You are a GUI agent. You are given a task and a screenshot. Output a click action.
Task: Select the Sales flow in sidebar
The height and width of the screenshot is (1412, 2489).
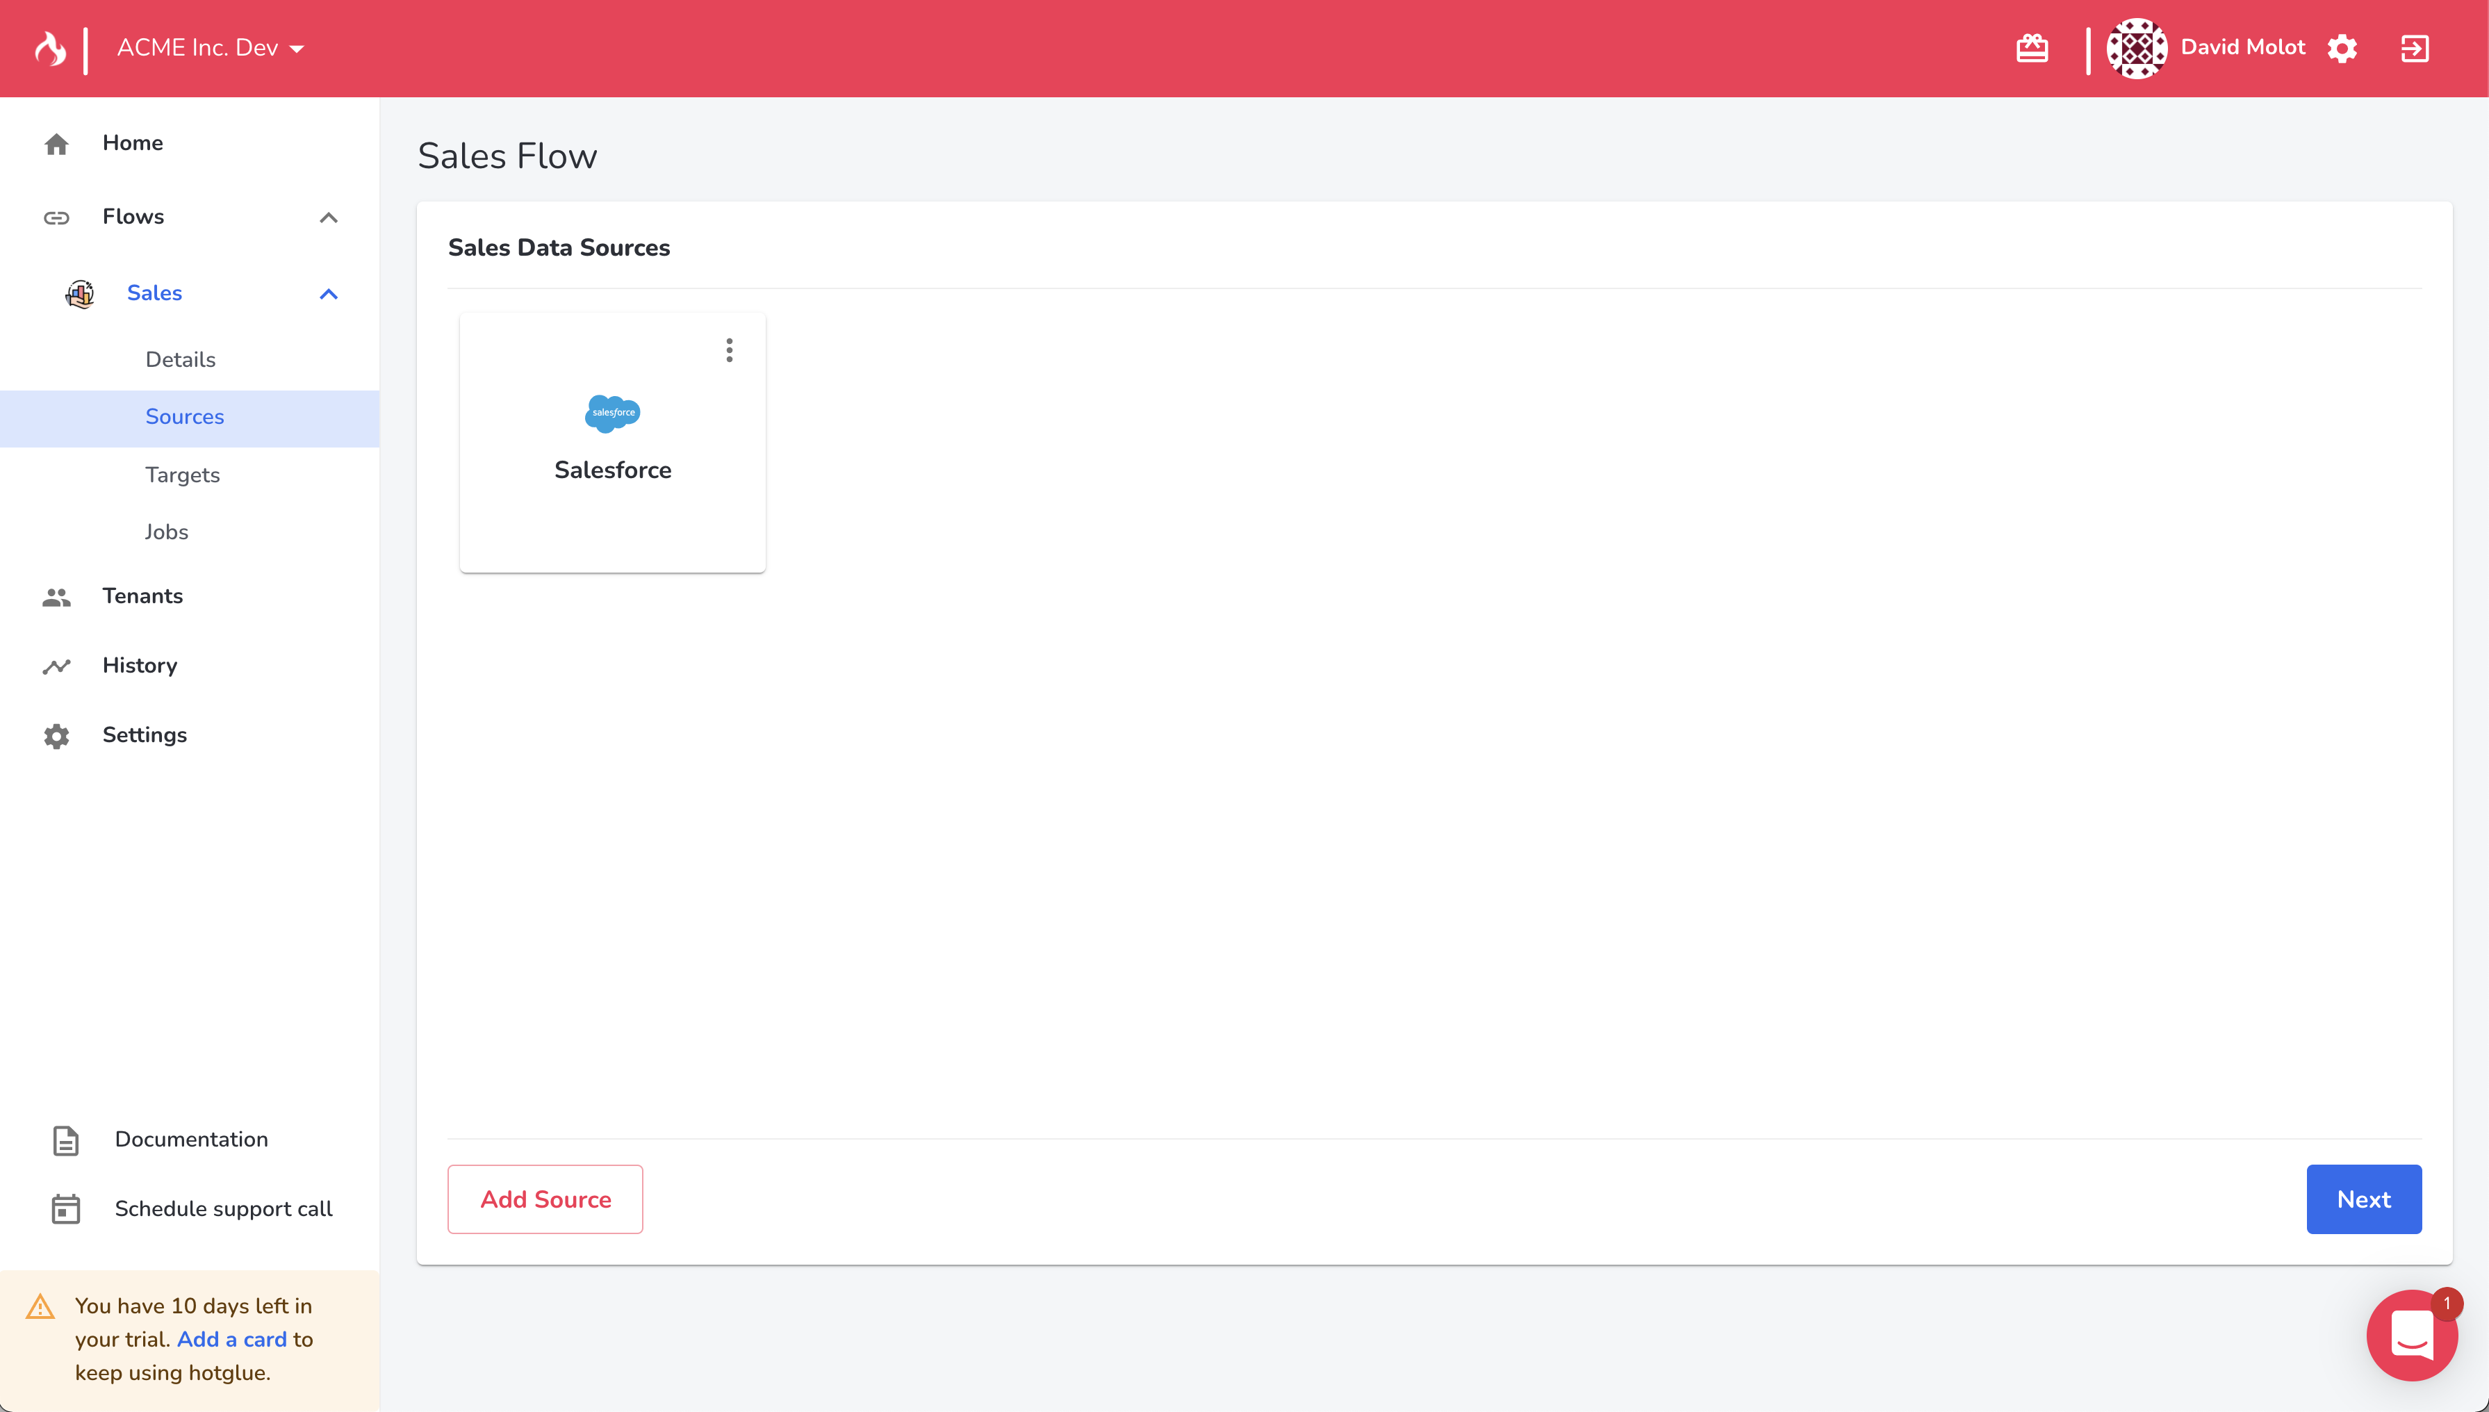tap(154, 293)
